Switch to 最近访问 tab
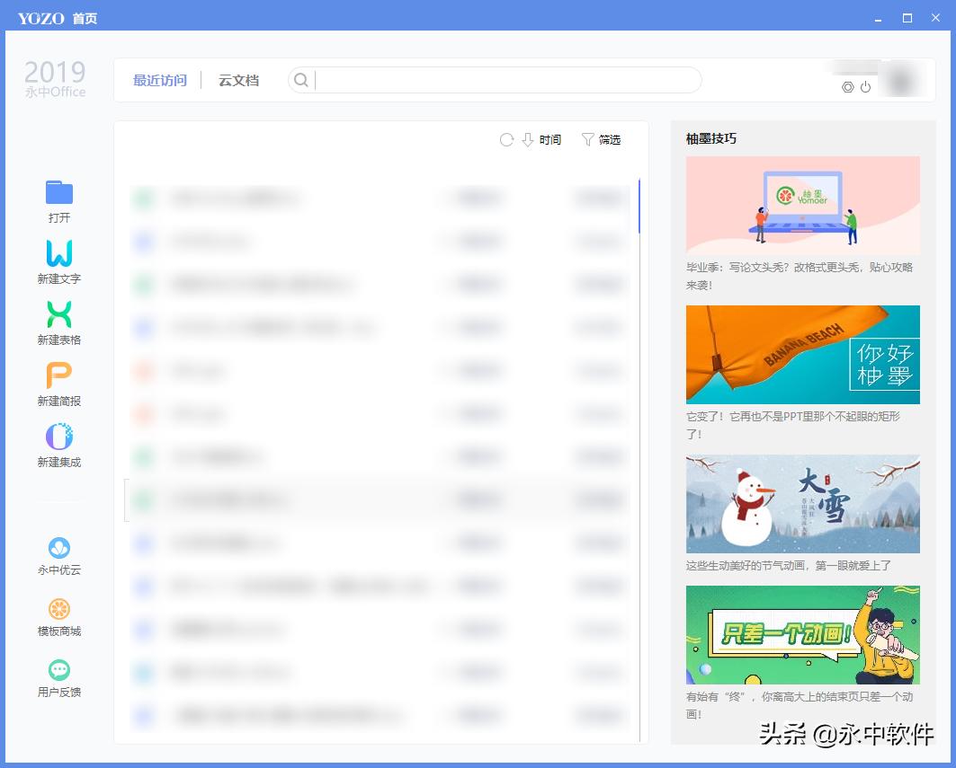The width and height of the screenshot is (956, 768). point(160,81)
